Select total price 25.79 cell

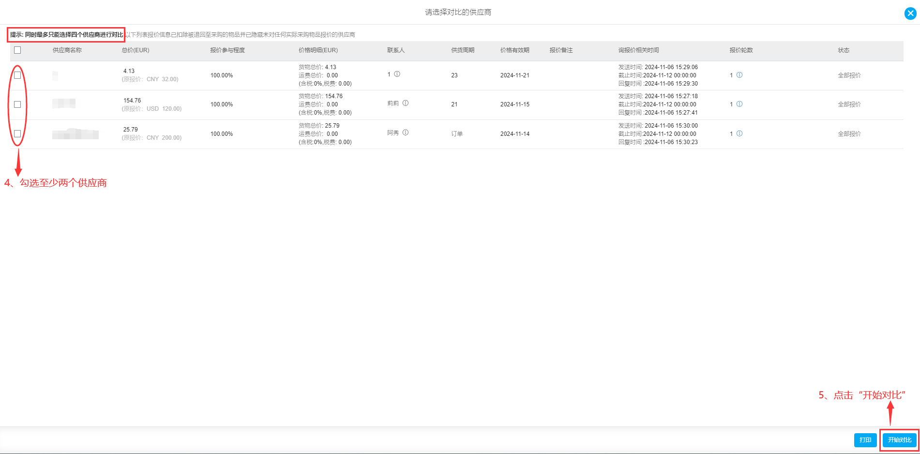pos(131,130)
